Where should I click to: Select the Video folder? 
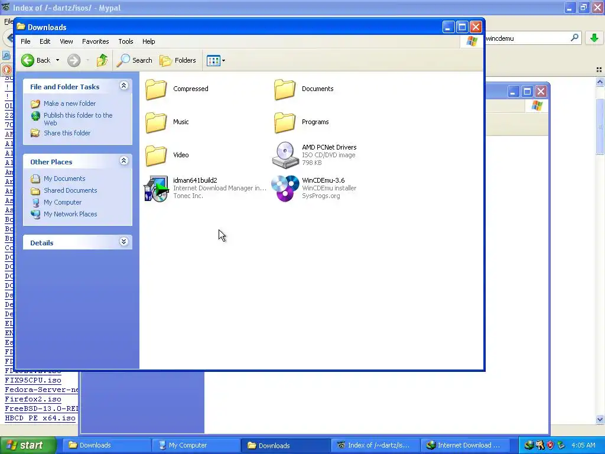[167, 155]
